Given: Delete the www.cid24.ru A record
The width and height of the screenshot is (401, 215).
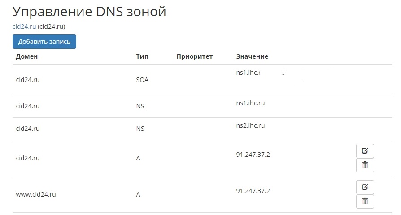Looking at the screenshot, I should 365,202.
